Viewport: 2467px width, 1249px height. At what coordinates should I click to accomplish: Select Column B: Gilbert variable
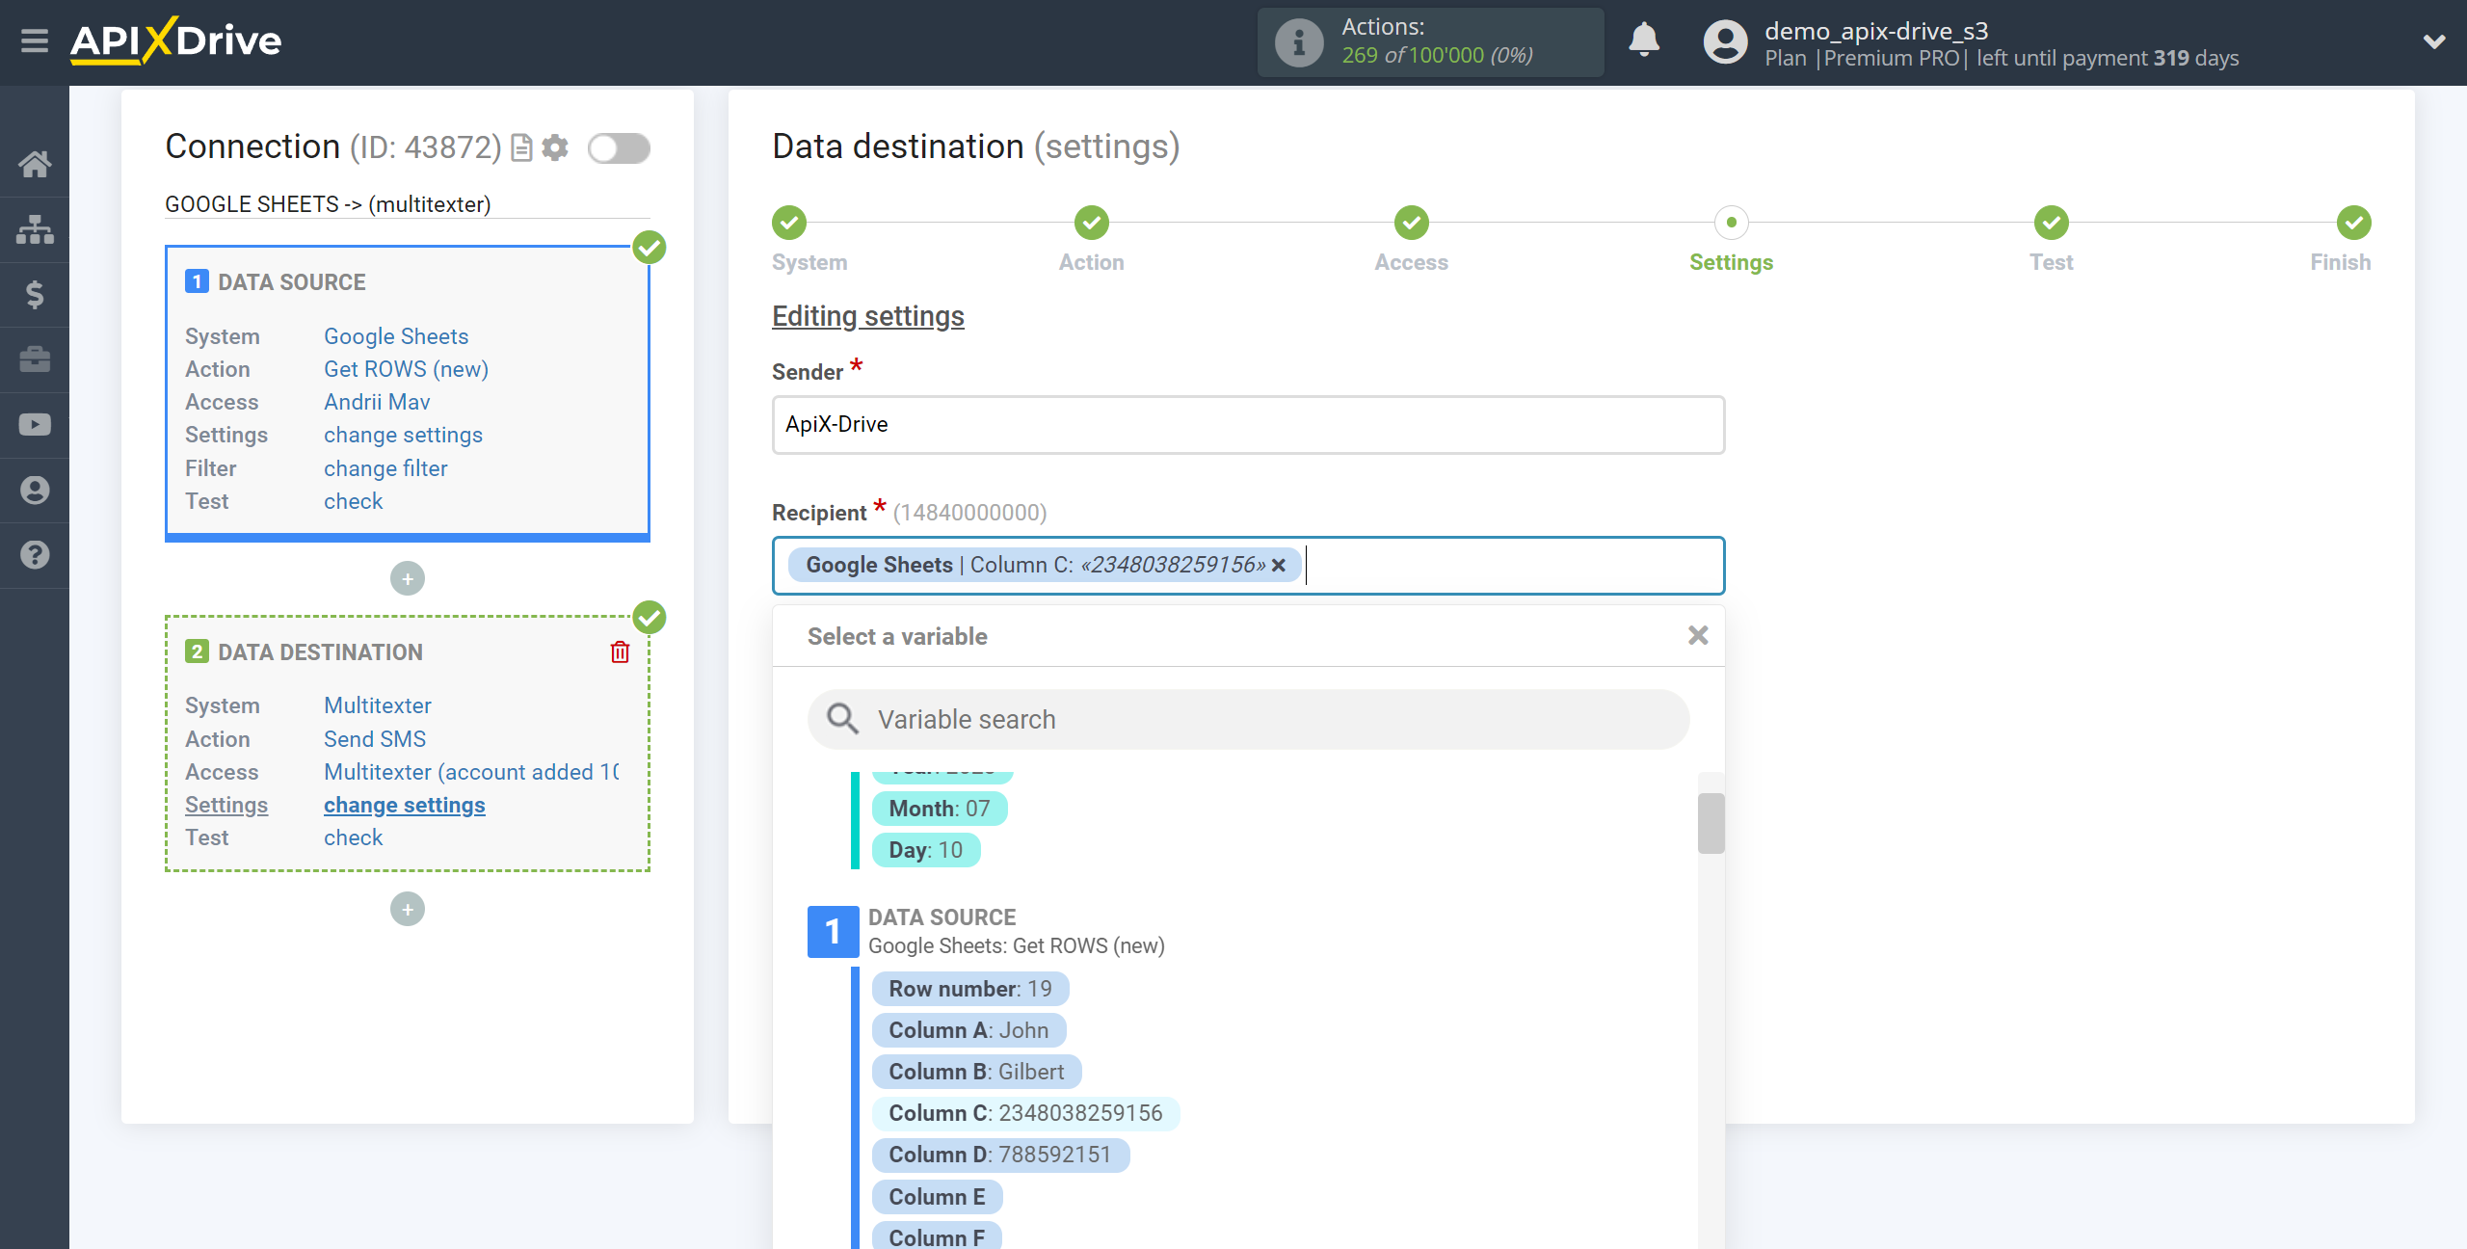point(976,1072)
